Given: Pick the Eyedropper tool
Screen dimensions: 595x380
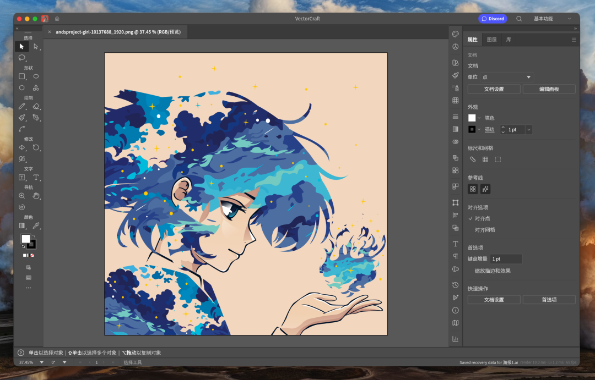Looking at the screenshot, I should coord(36,226).
